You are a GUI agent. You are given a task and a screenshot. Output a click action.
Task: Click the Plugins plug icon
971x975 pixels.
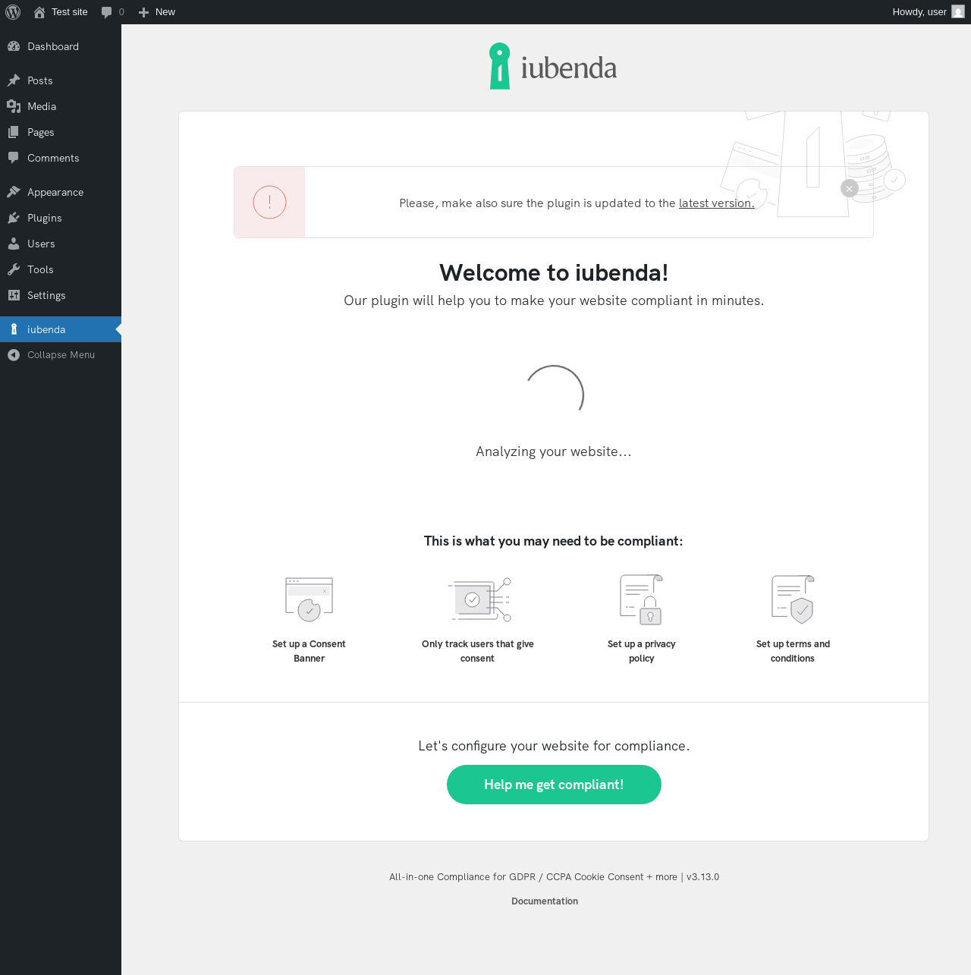(14, 218)
